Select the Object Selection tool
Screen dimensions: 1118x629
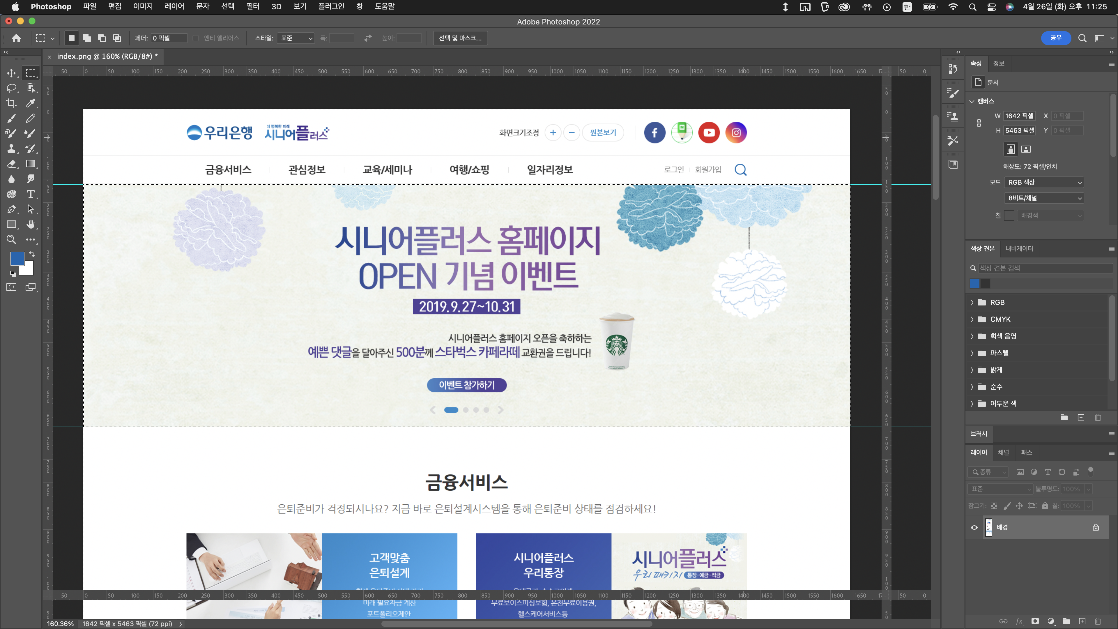30,88
